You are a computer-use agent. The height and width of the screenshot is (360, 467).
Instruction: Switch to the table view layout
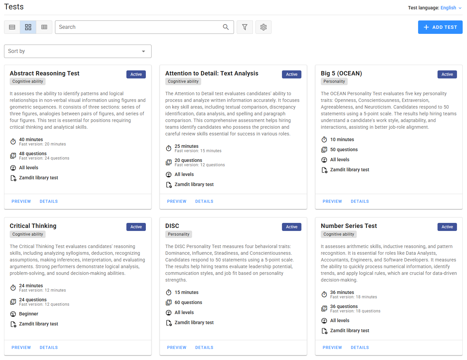point(44,27)
